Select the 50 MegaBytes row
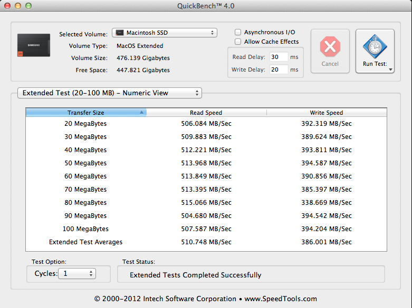The image size is (412, 308). pyautogui.click(x=206, y=163)
